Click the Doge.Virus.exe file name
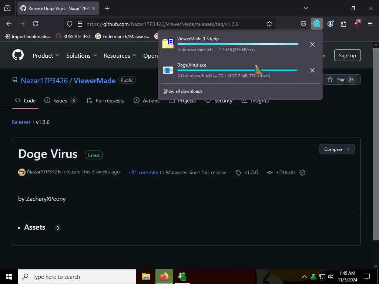 pyautogui.click(x=192, y=65)
